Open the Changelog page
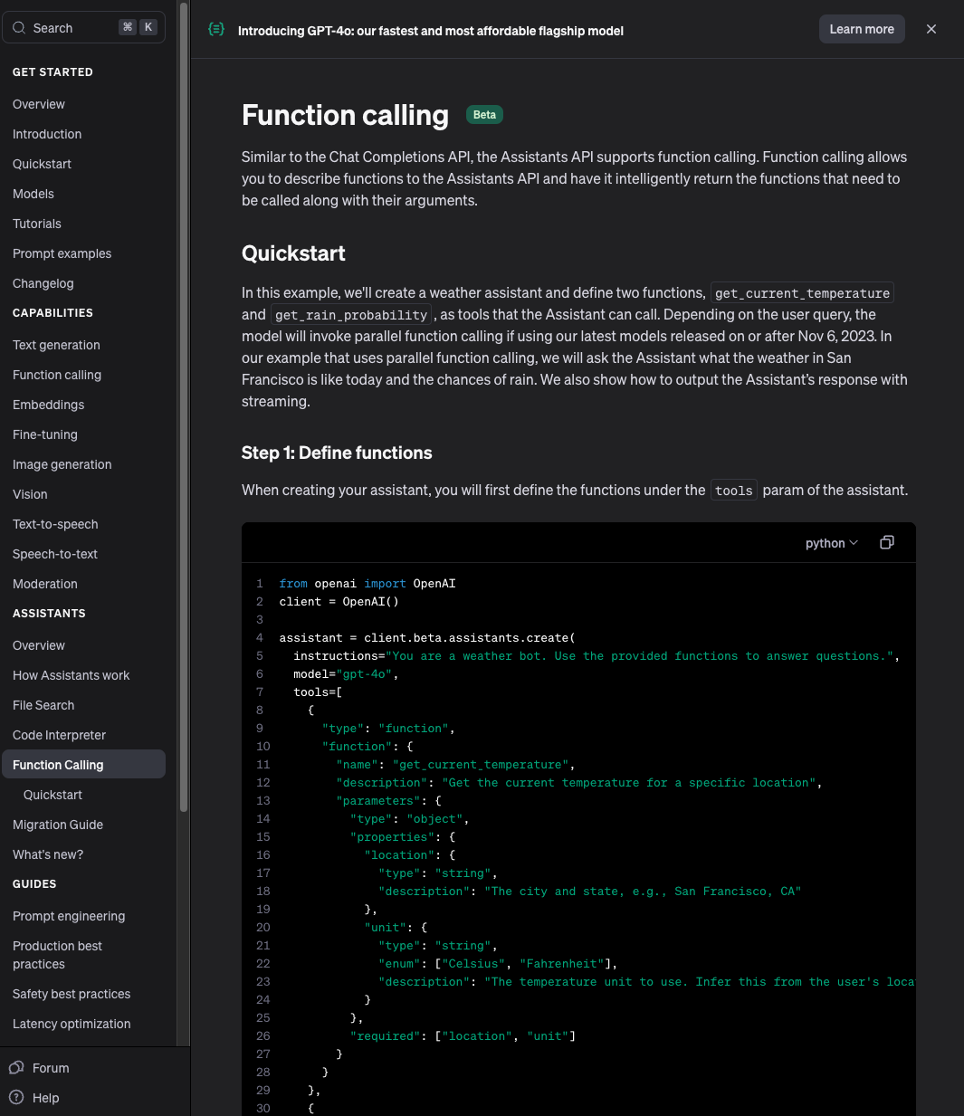Viewport: 964px width, 1116px height. click(x=43, y=283)
